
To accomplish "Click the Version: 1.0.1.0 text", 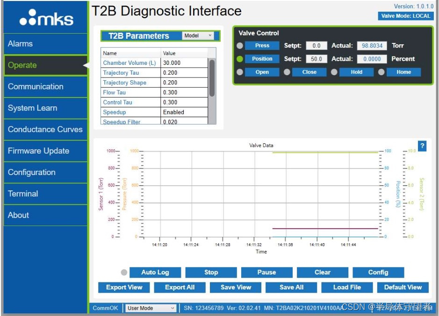I will [414, 6].
